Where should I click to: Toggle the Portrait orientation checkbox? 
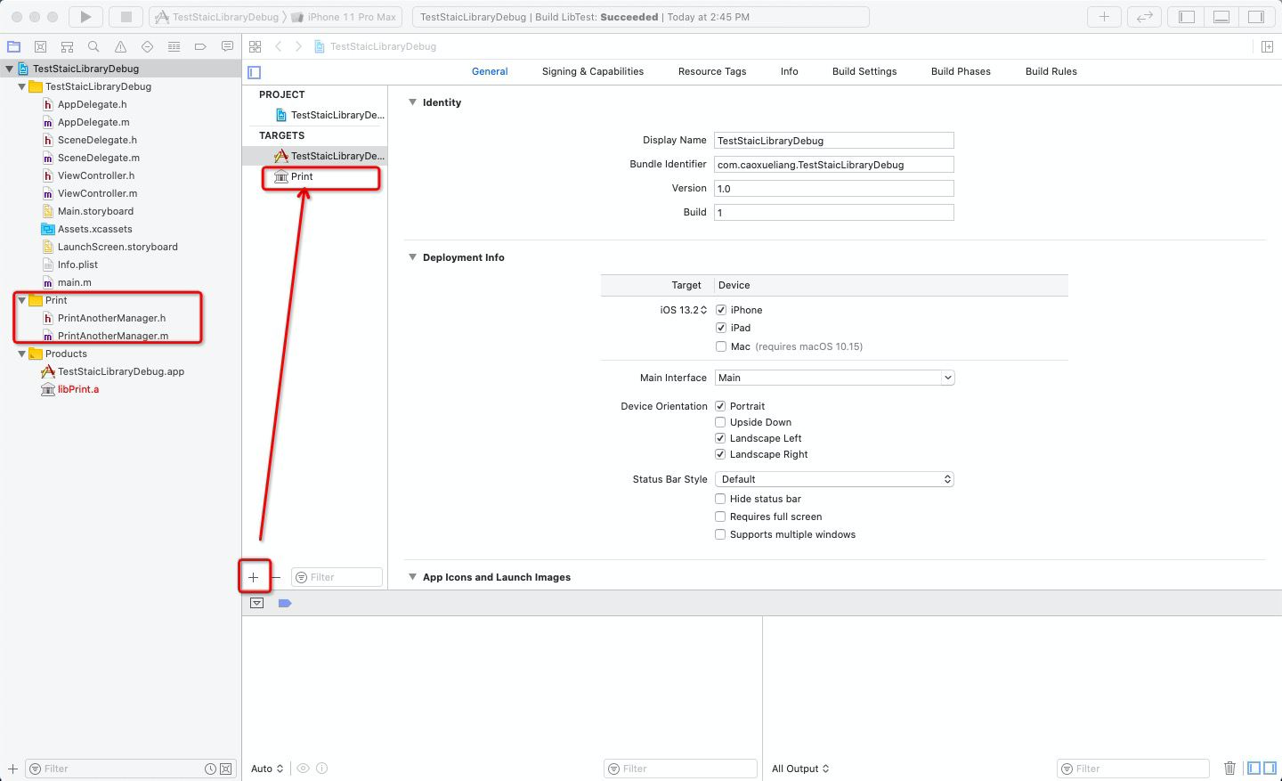click(720, 406)
